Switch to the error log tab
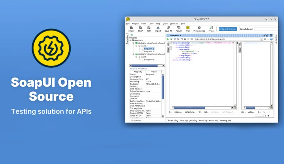 coord(203,121)
